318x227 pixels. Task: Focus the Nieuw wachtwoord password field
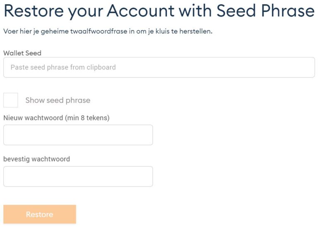click(x=78, y=135)
